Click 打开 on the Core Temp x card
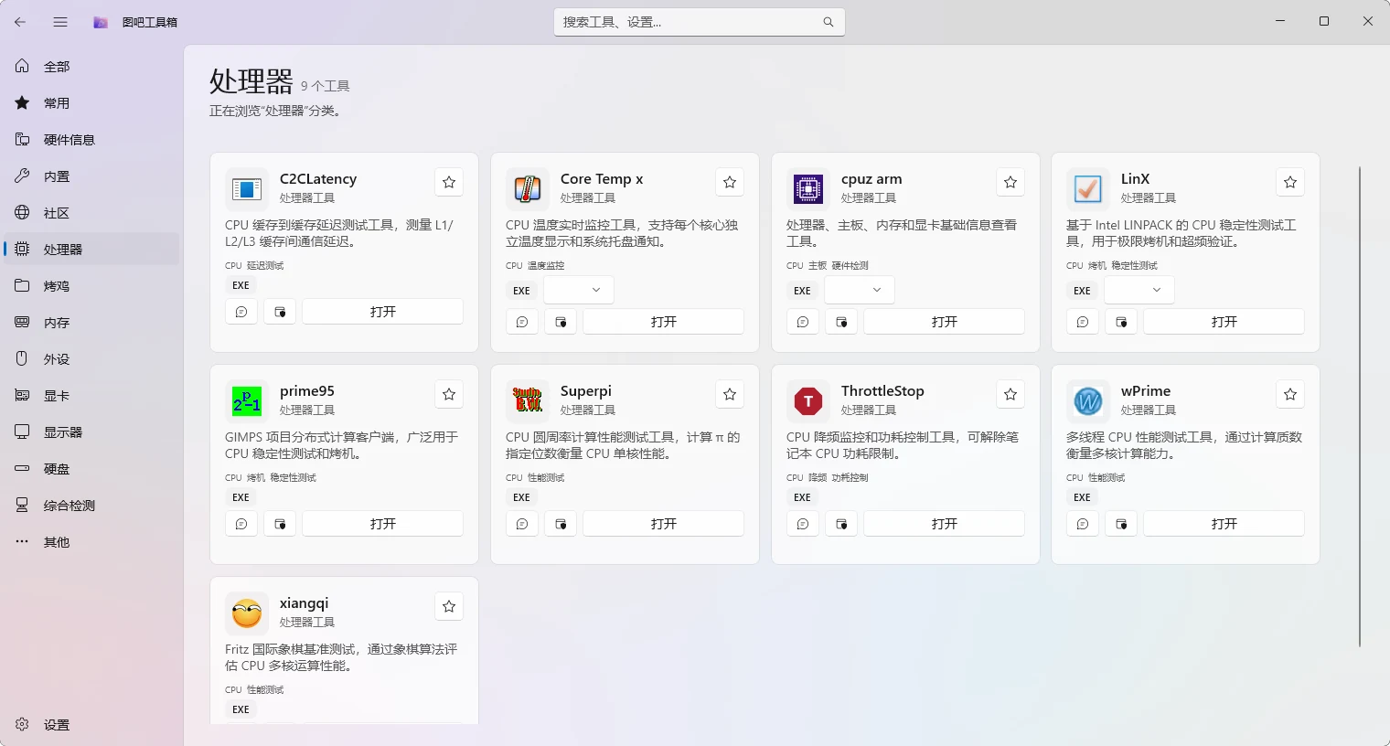 664,322
